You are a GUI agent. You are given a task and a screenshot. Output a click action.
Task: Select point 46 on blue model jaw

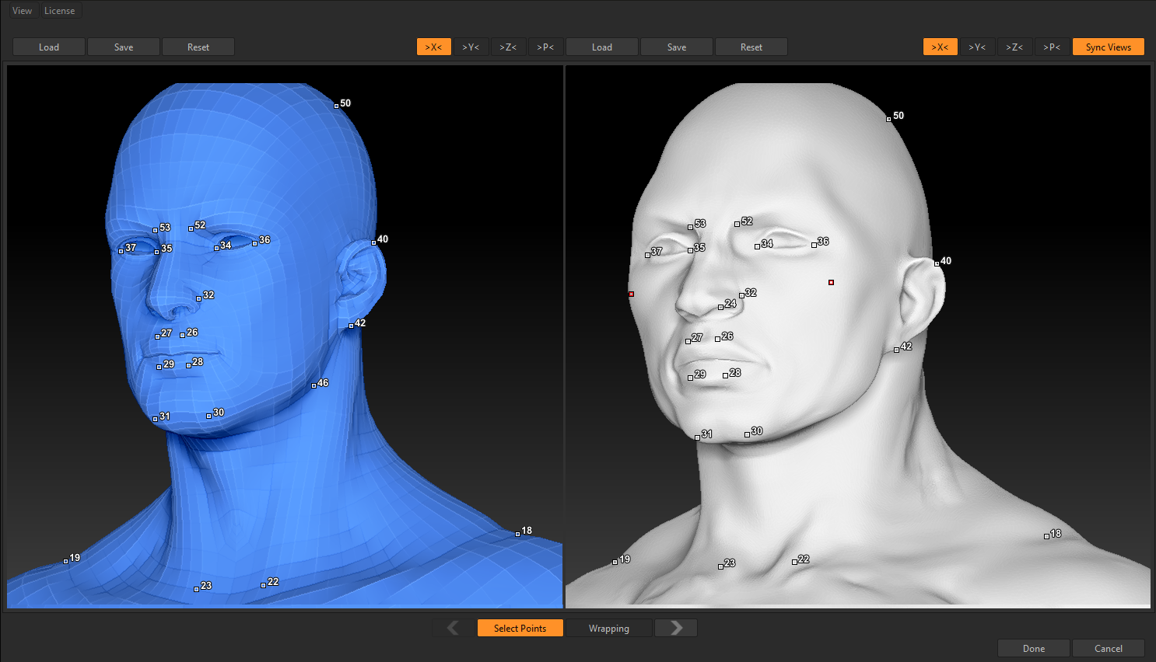(x=314, y=385)
